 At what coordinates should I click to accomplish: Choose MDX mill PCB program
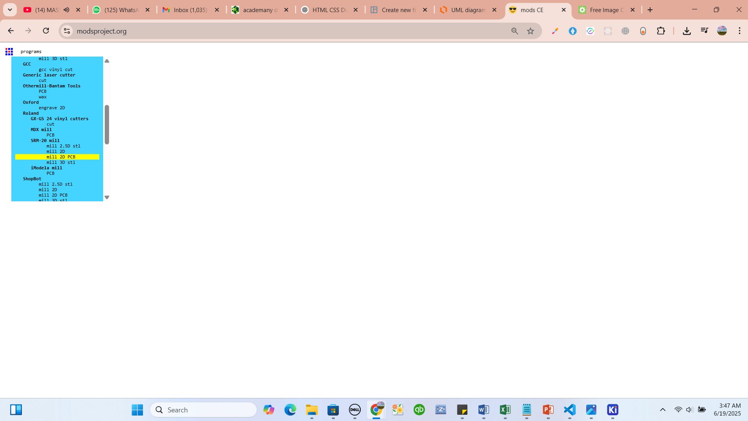[x=50, y=135]
